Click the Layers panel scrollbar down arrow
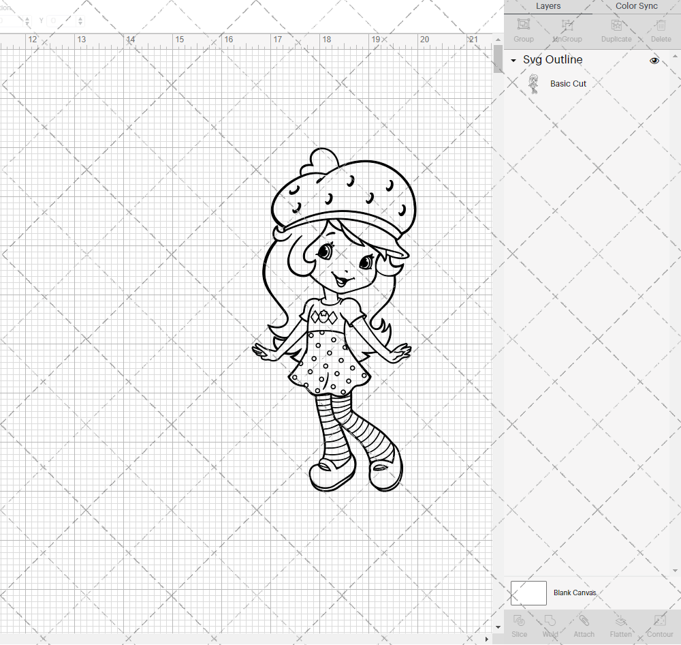The image size is (681, 645). tap(674, 570)
